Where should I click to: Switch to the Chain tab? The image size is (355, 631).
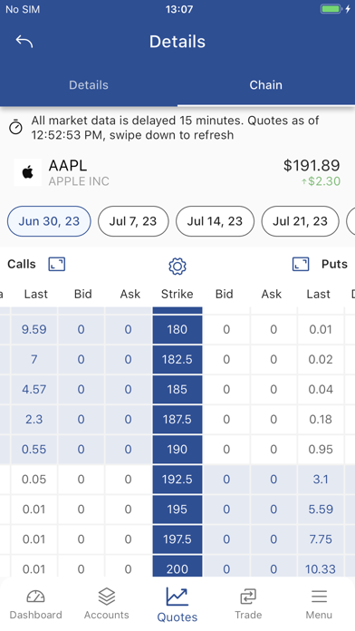[x=265, y=85]
